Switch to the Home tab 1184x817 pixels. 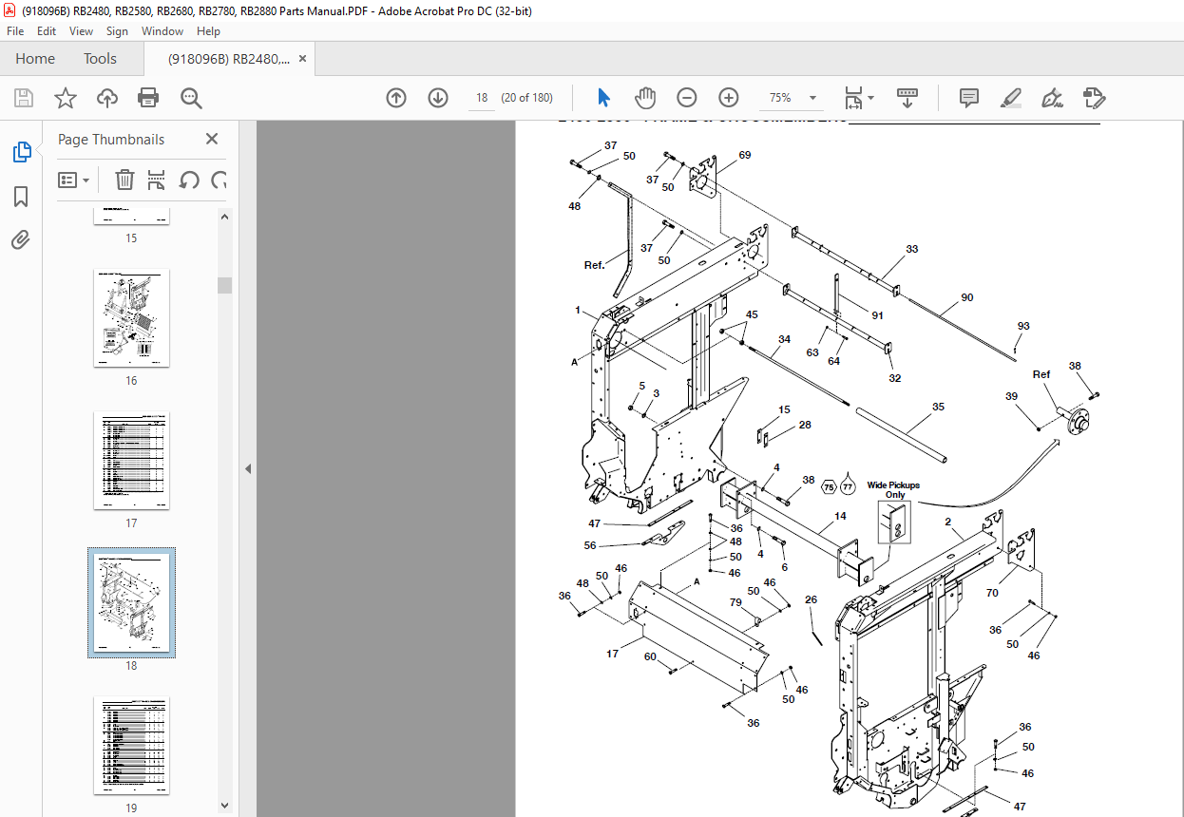tap(35, 59)
